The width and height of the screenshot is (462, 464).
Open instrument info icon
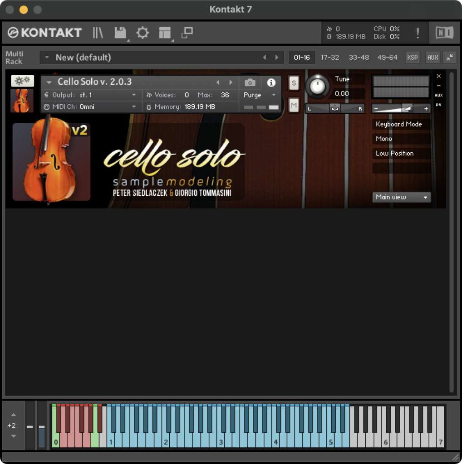271,82
